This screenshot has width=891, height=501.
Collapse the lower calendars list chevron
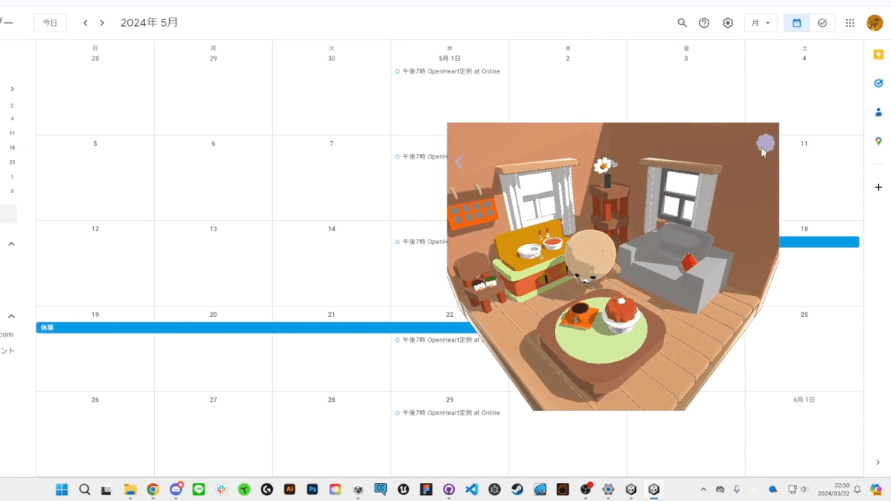click(x=11, y=316)
